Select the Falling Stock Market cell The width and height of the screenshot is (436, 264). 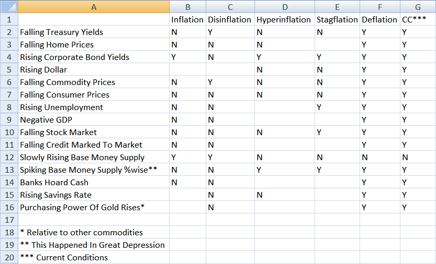[94, 133]
